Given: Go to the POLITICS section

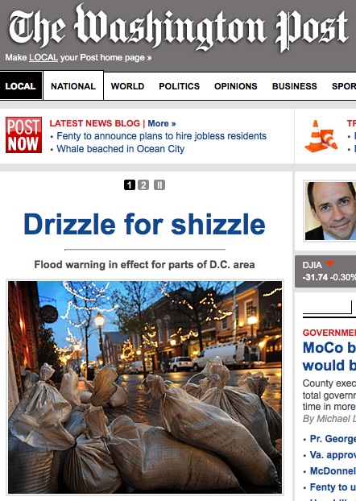Looking at the screenshot, I should click(x=180, y=86).
